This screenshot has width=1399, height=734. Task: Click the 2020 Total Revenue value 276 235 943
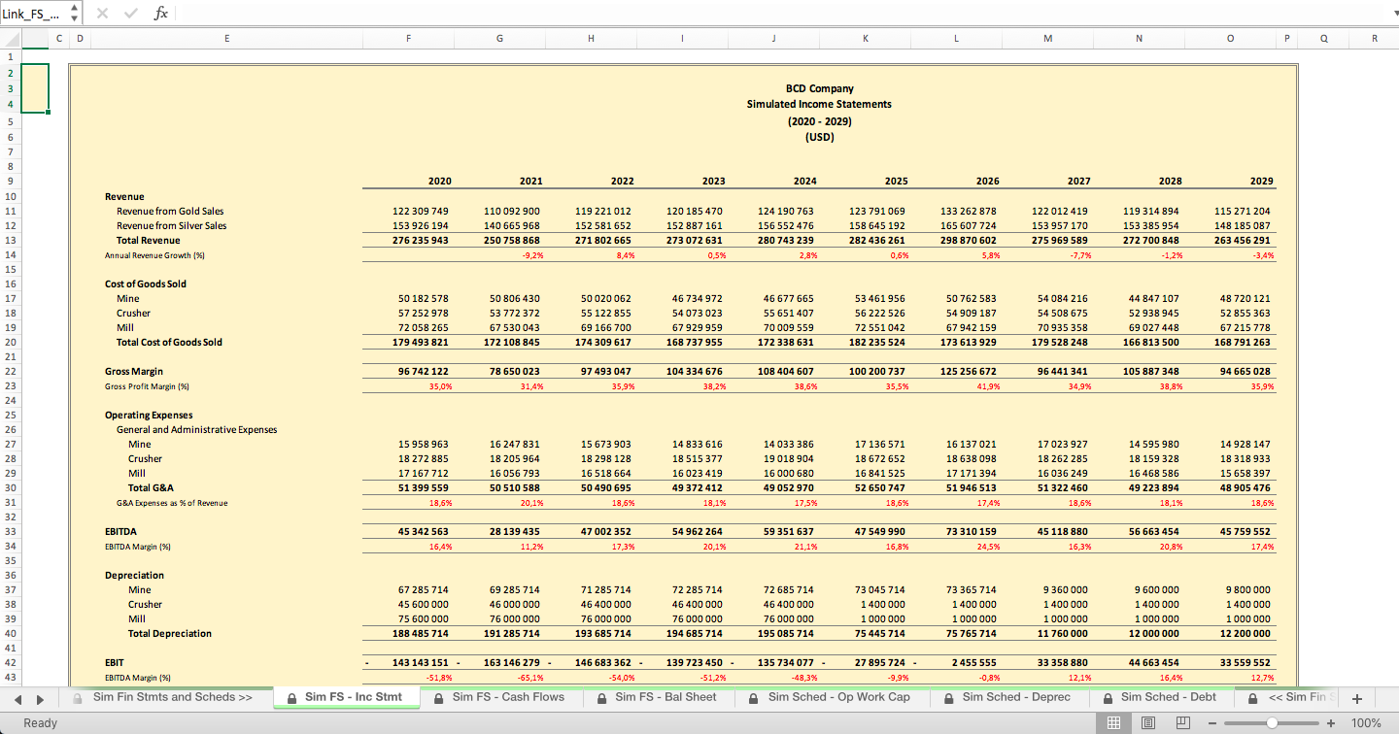click(421, 240)
